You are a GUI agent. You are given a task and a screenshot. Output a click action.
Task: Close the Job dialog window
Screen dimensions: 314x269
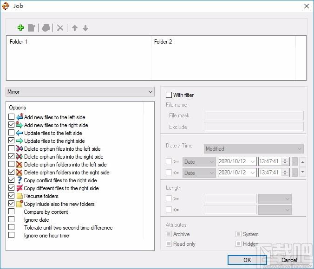coord(307,6)
